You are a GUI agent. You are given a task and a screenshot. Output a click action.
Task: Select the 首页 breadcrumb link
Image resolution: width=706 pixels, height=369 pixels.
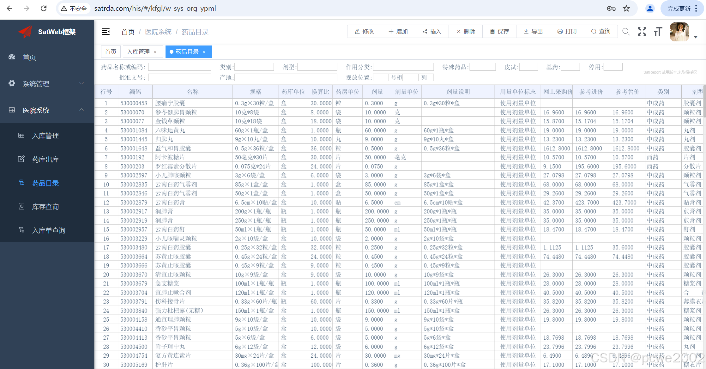click(x=128, y=32)
